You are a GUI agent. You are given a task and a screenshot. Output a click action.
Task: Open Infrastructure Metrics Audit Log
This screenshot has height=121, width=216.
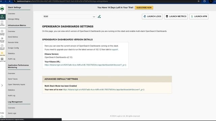click(11, 59)
